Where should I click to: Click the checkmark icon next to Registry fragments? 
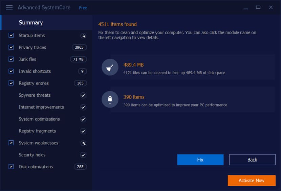pos(83,131)
